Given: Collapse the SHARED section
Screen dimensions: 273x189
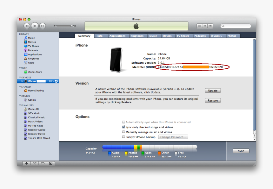Looking at the screenshot, I should tap(20, 87).
